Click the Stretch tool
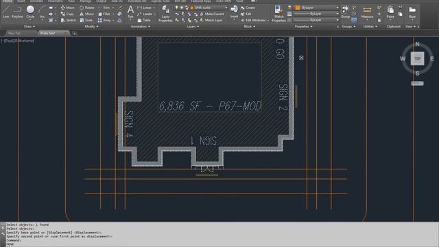439x247 pixels. pyautogui.click(x=69, y=20)
